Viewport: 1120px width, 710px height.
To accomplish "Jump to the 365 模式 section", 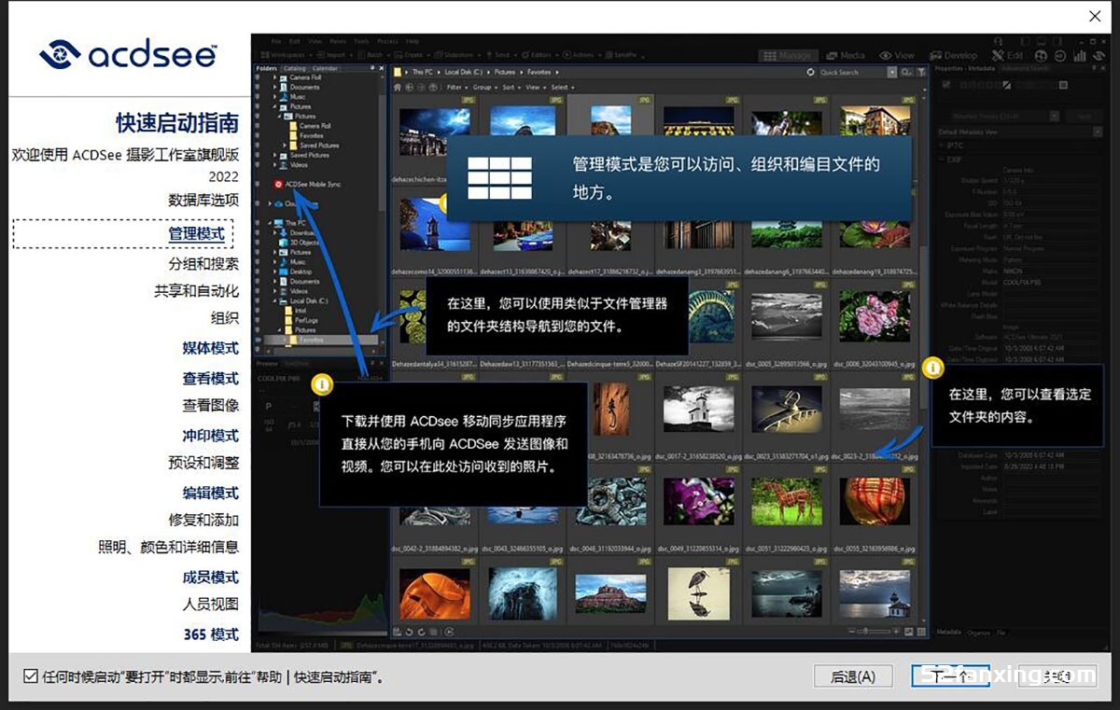I will pos(211,634).
